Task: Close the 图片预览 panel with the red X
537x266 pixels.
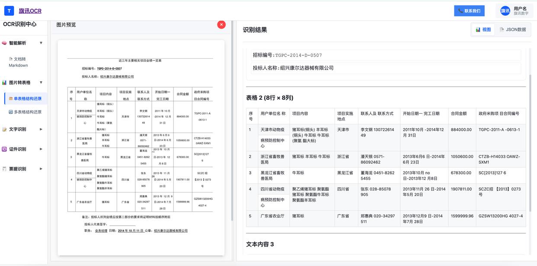Action: [221, 25]
